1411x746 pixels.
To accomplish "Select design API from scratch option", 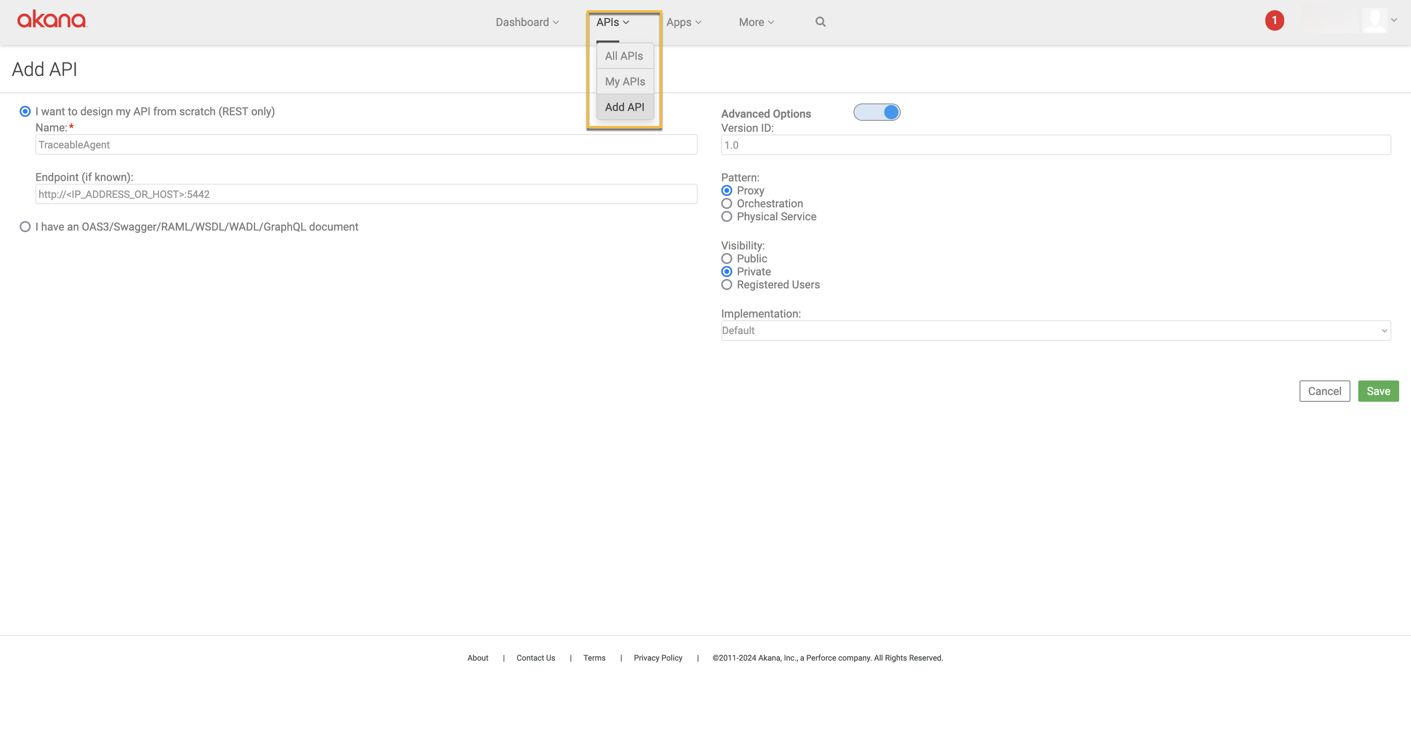I will 25,112.
